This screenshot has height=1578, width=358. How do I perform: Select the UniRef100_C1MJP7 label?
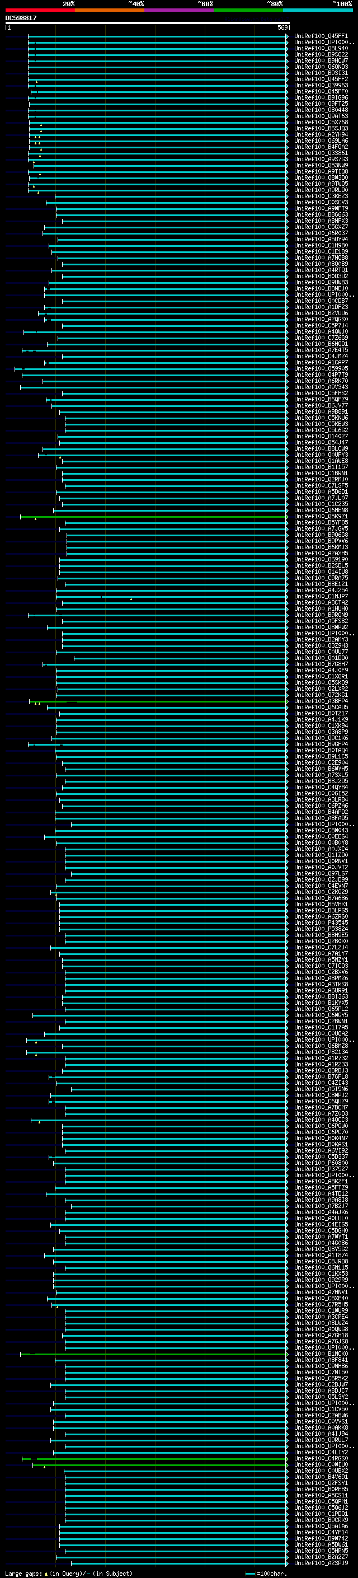(321, 597)
